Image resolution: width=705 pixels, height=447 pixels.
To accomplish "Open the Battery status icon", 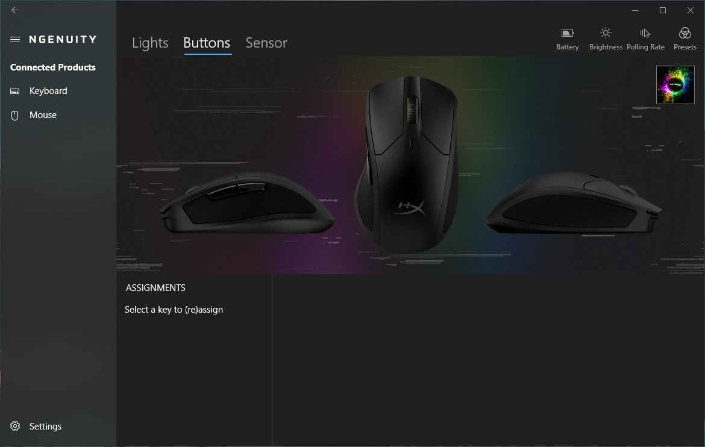I will point(567,39).
